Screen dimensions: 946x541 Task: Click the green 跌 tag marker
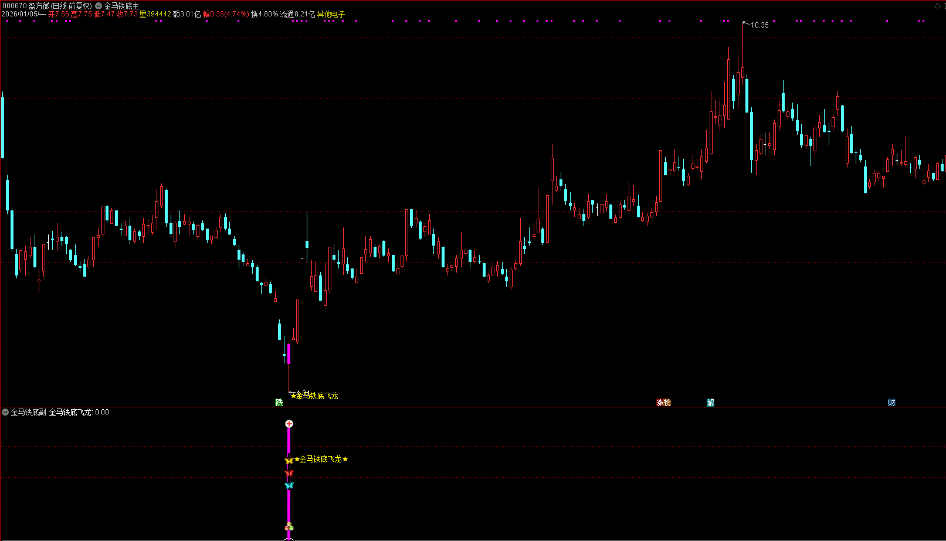(279, 402)
